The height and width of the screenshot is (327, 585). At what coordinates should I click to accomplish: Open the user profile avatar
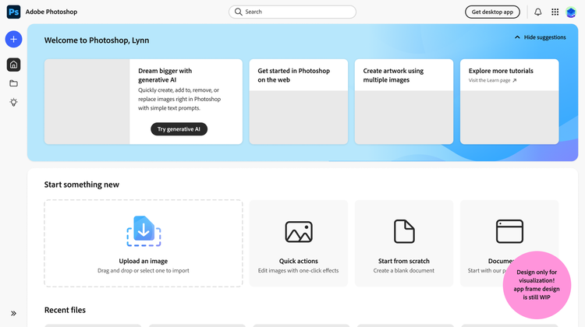[571, 12]
